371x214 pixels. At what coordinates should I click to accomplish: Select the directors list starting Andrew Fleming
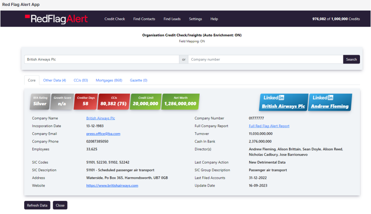pyautogui.click(x=296, y=152)
